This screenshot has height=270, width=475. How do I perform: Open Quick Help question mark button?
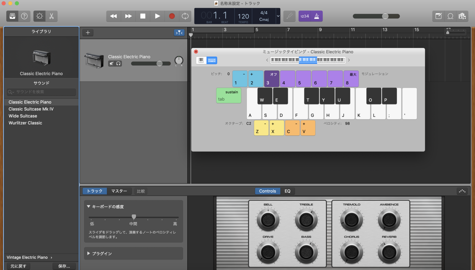click(24, 16)
